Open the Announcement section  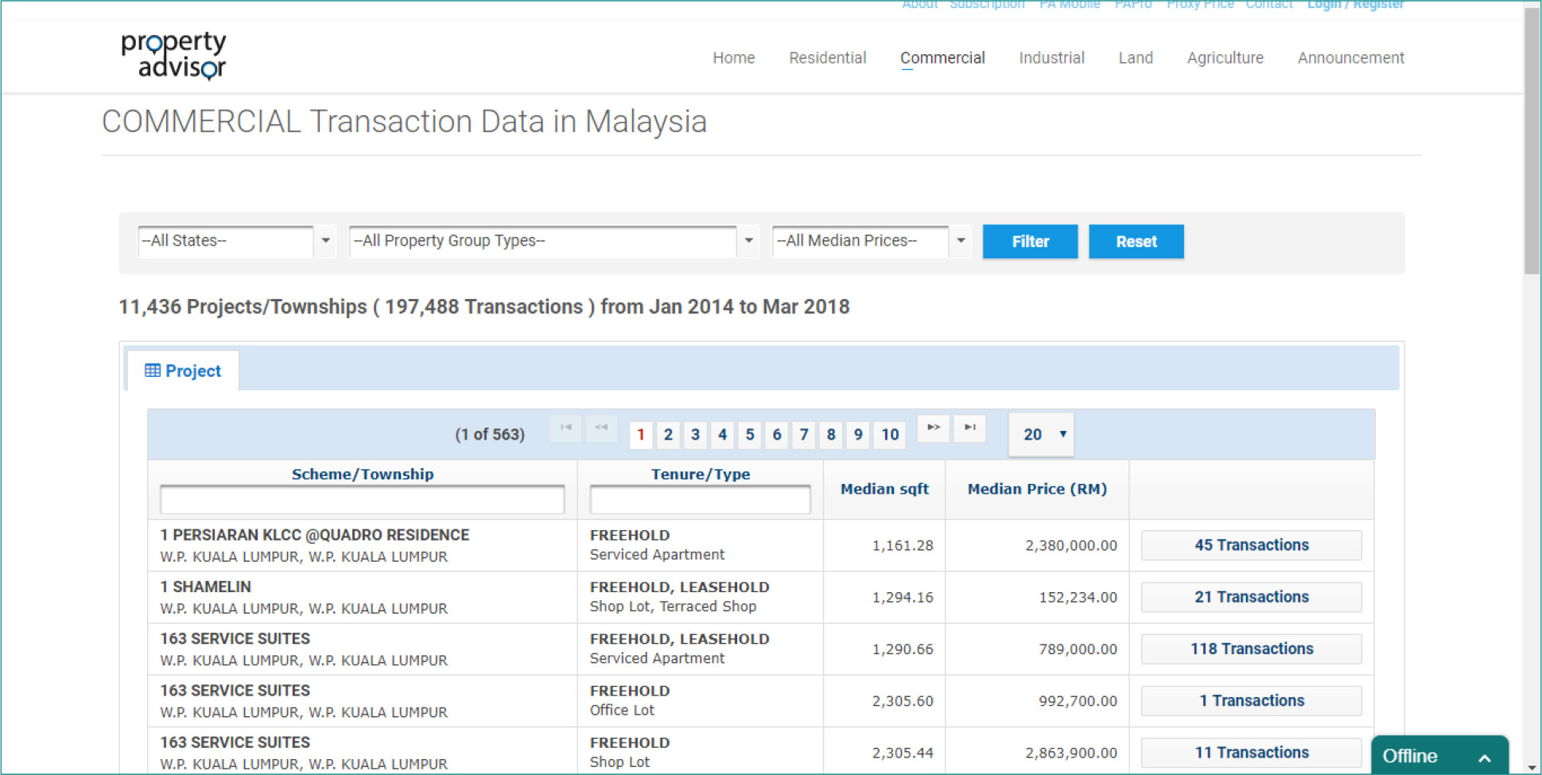(x=1350, y=58)
